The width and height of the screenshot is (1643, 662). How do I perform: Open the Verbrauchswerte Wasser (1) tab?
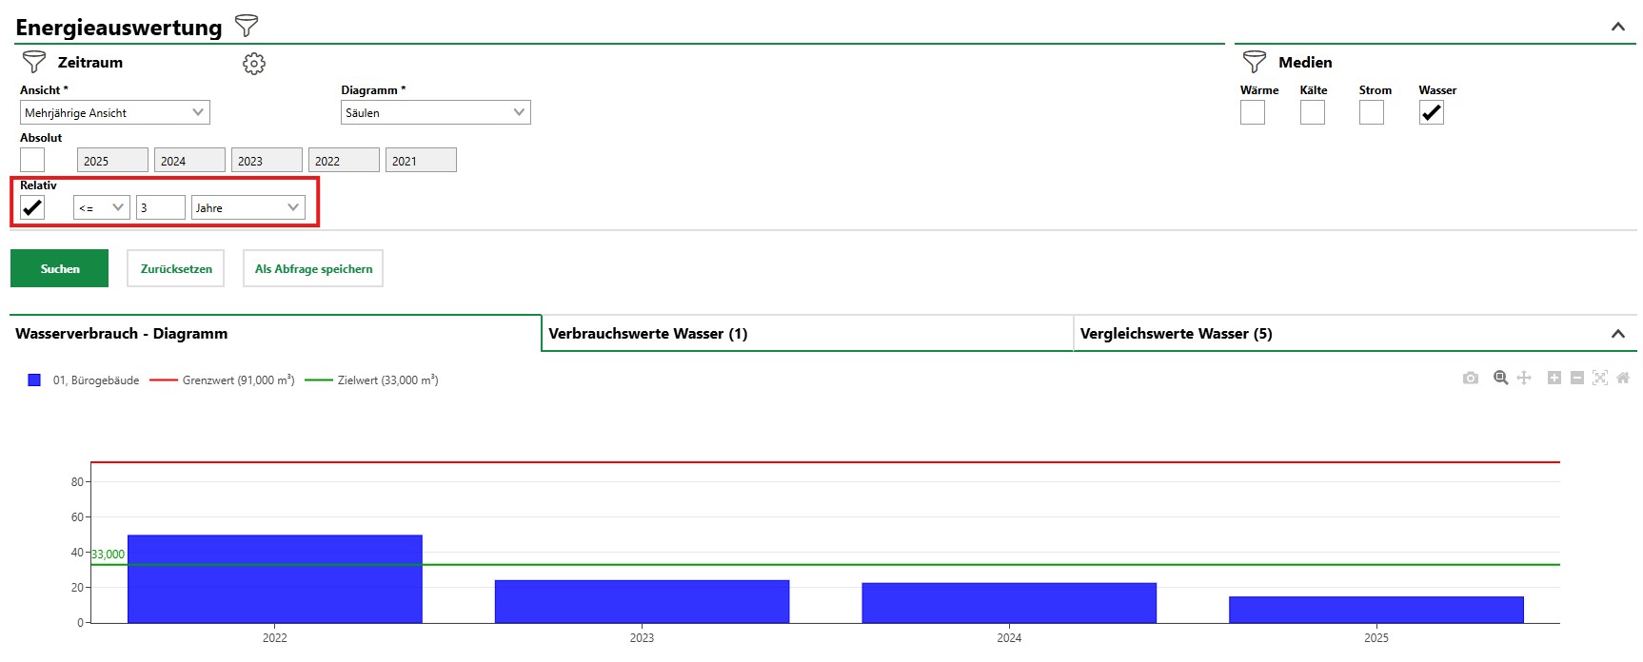pyautogui.click(x=807, y=334)
